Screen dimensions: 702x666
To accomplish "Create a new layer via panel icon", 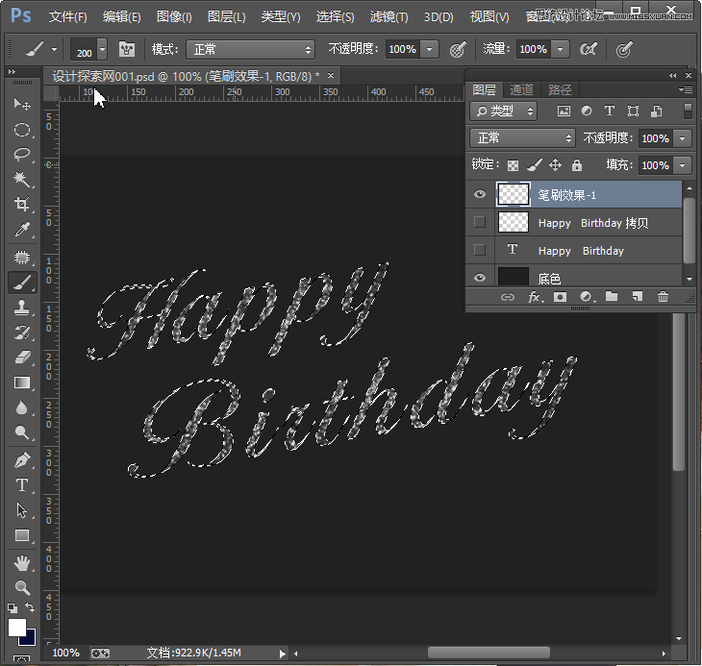I will tap(637, 296).
